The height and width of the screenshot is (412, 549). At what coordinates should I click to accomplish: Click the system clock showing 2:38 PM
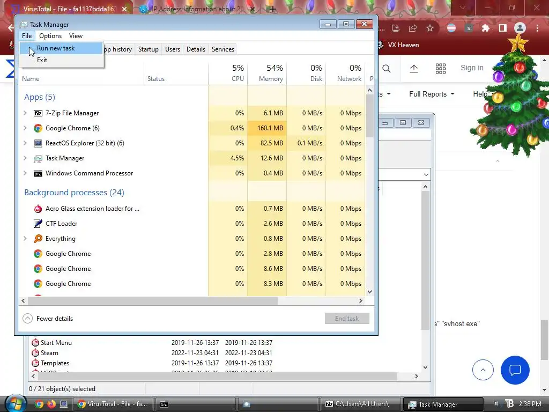click(x=530, y=404)
